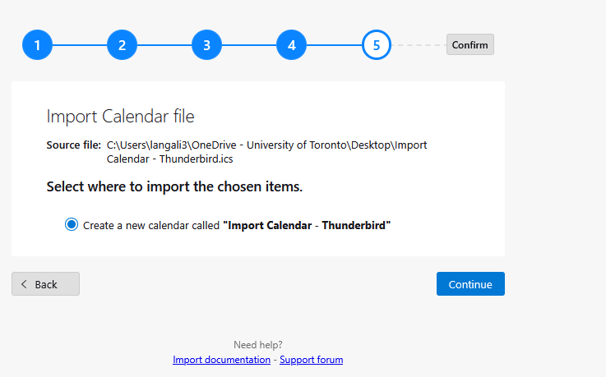Click the current step 5 circle

tap(377, 45)
